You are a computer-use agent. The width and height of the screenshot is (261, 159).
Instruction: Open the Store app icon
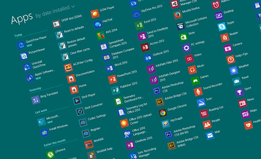click(183, 37)
